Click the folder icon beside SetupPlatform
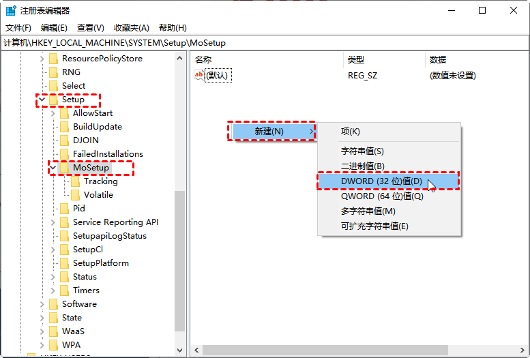 tap(64, 263)
